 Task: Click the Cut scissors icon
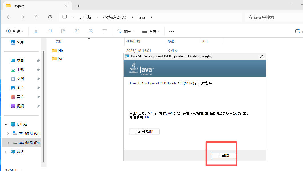coord(36,31)
